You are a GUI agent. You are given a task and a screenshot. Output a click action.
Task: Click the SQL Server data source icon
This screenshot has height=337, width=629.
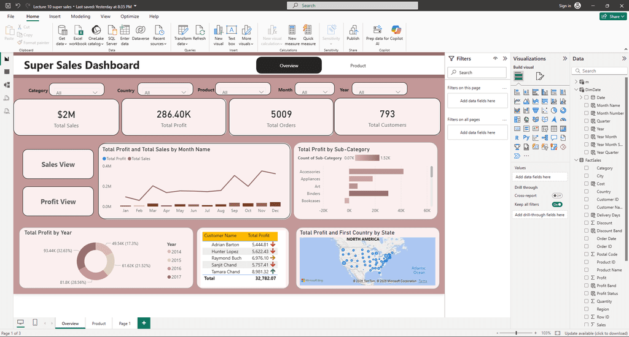coord(112,35)
